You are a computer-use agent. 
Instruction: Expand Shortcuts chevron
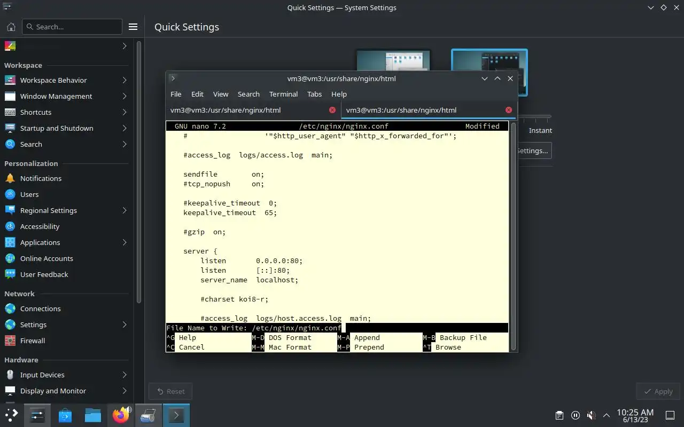pyautogui.click(x=125, y=112)
